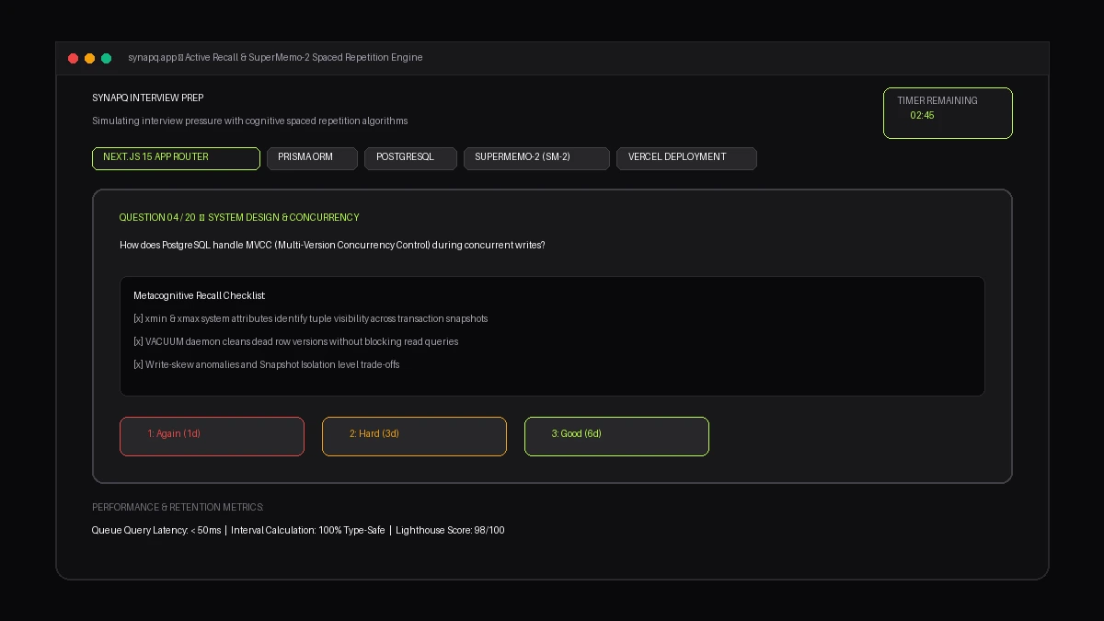Viewport: 1104px width, 621px height.
Task: Click the Simulating interview pressure subtitle
Action: pyautogui.click(x=250, y=121)
